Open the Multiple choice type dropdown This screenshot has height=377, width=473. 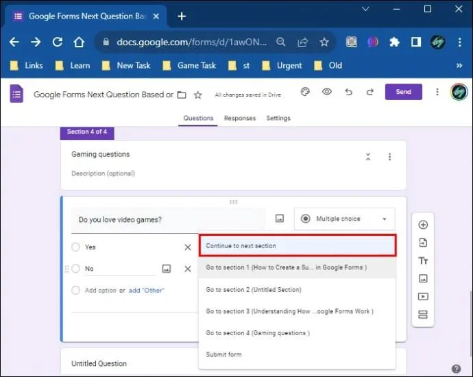pos(345,219)
